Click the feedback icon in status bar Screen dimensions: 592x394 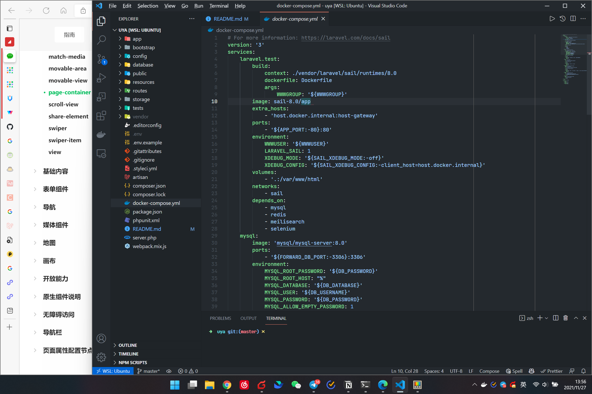(572, 371)
